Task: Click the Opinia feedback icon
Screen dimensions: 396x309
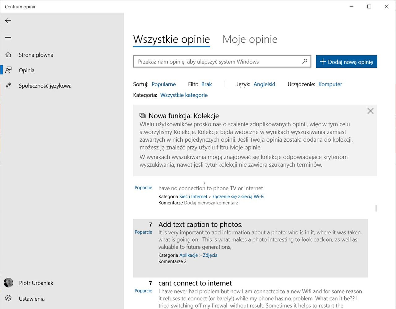Action: (8, 70)
